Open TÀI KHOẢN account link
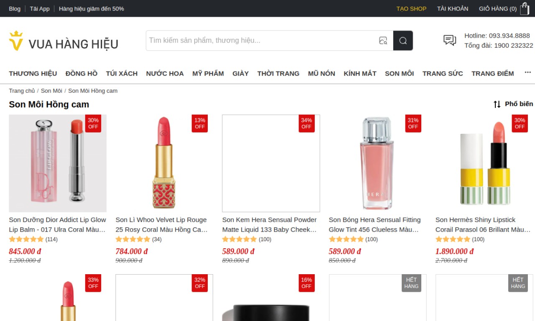This screenshot has height=321, width=535. click(453, 9)
